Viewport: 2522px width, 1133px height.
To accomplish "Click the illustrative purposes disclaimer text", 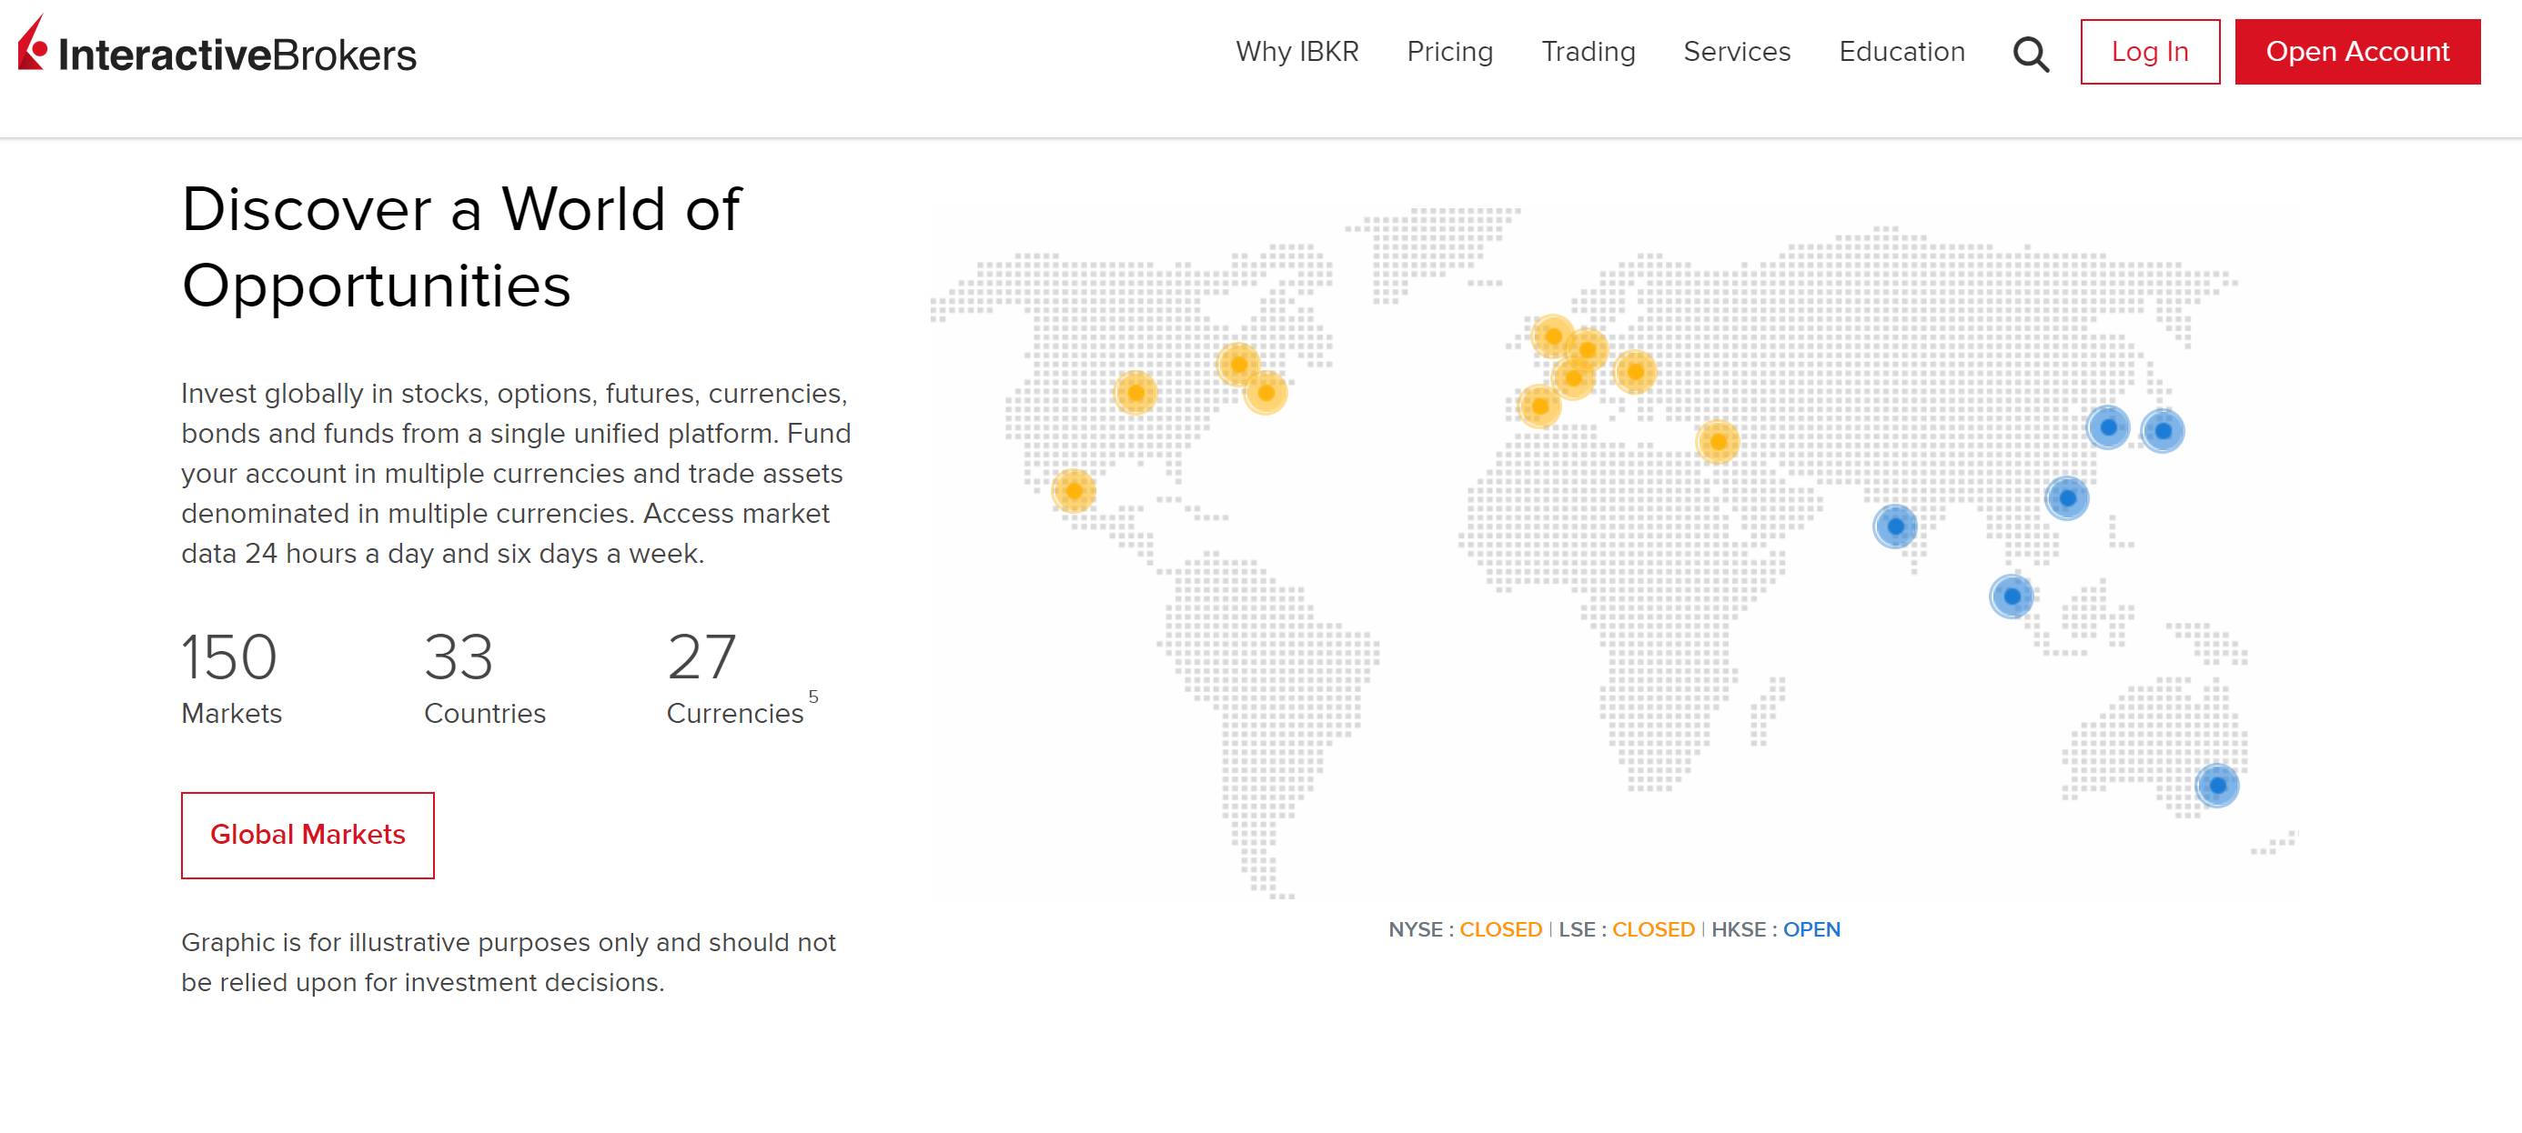I will pos(508,962).
